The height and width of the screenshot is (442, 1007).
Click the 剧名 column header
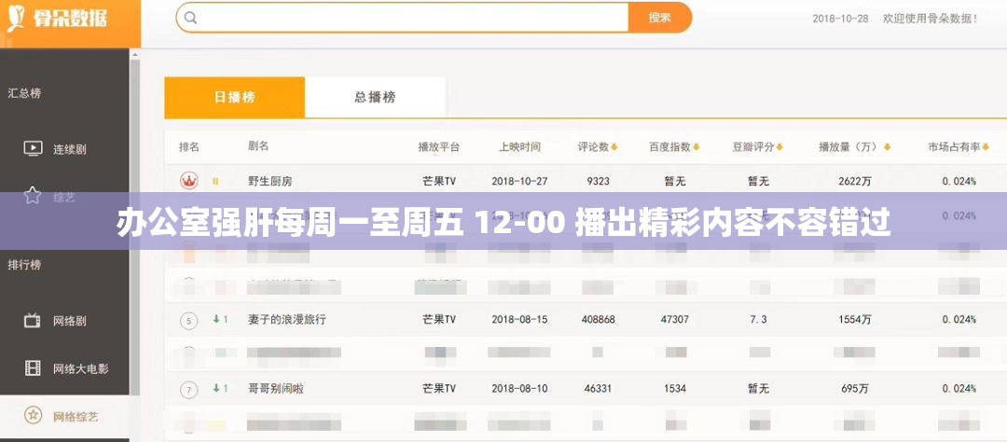click(258, 146)
